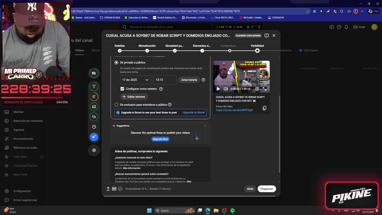The image size is (382, 215).
Task: Open the vidIQ clock timing tool
Action: [x=94, y=127]
